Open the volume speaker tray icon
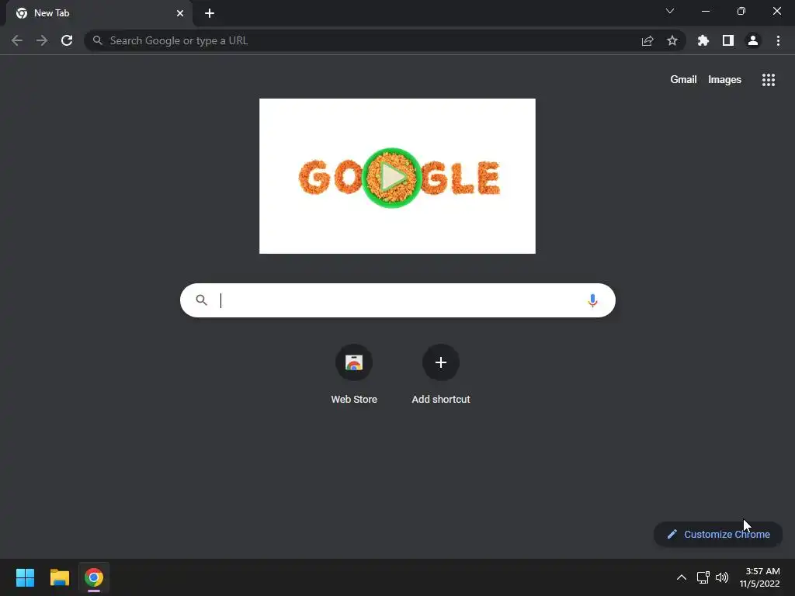The height and width of the screenshot is (596, 795). pos(722,577)
